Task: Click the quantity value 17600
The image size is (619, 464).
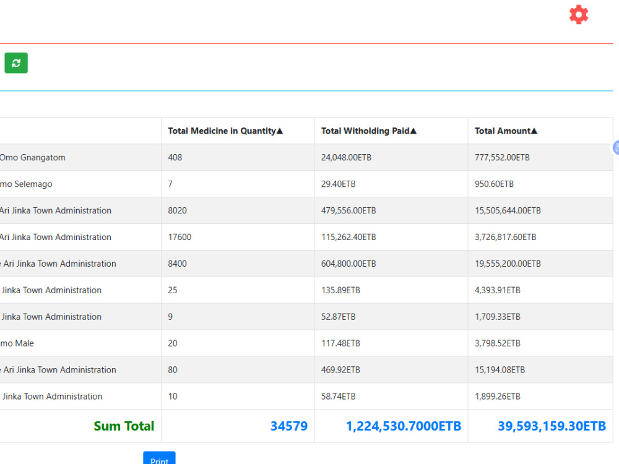Action: [180, 237]
